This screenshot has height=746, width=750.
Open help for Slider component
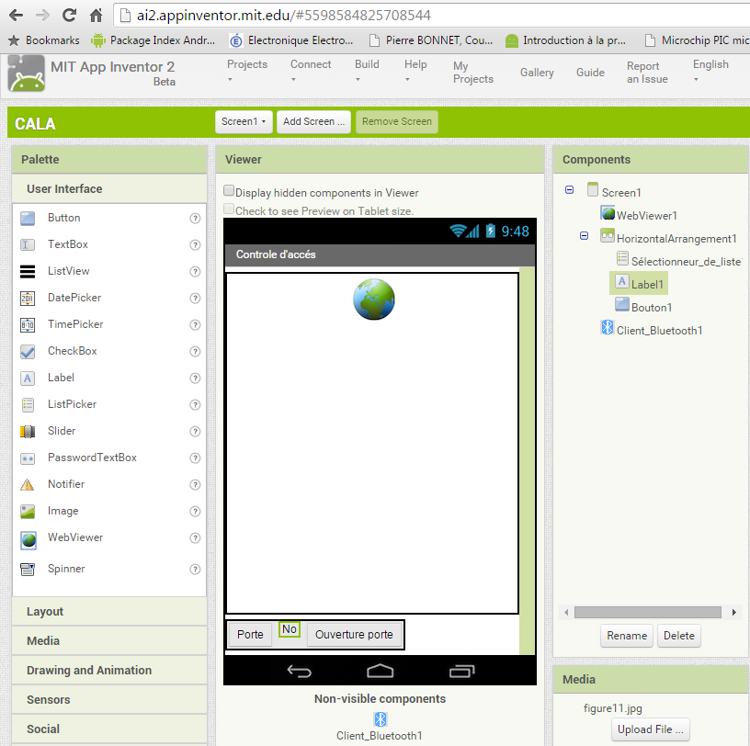pos(195,432)
